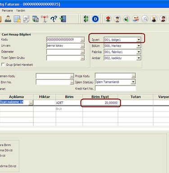The width and height of the screenshot is (169, 173).
Task: Click the Unvanı field with berna tokay
Action: [65, 46]
